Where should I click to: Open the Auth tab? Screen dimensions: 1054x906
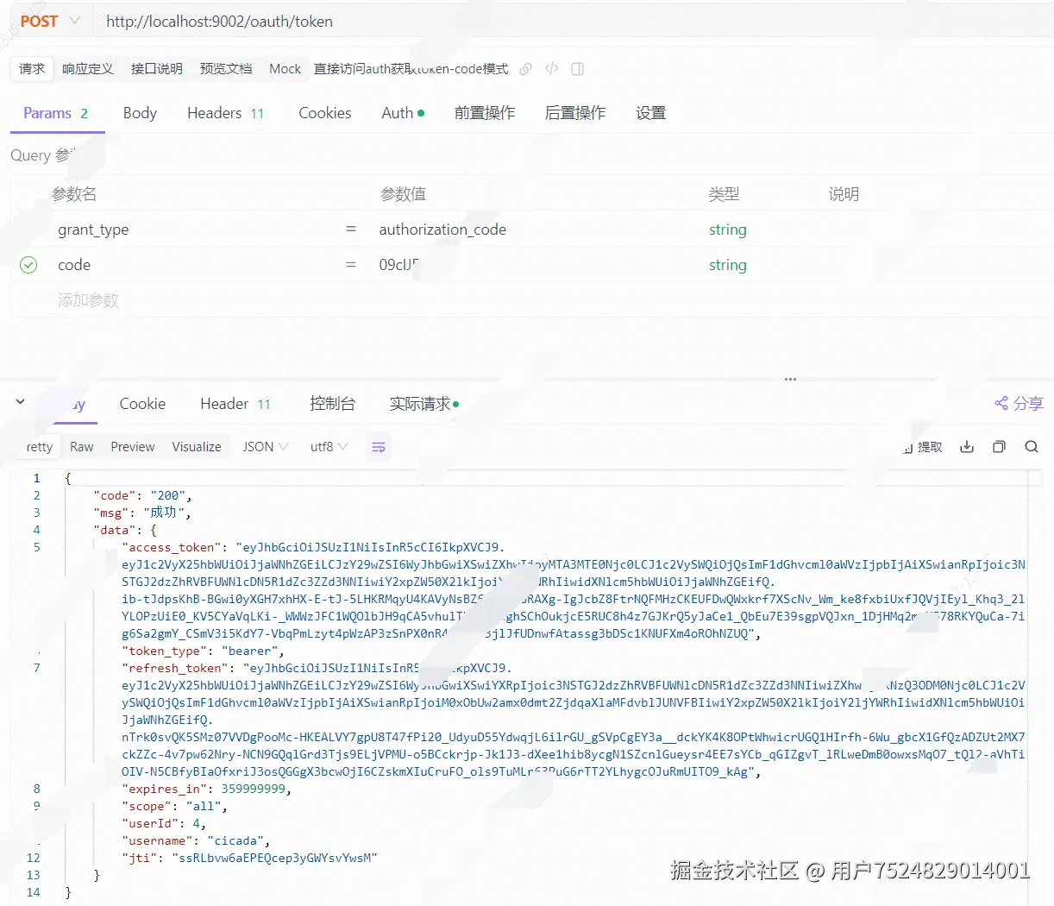[x=403, y=113]
